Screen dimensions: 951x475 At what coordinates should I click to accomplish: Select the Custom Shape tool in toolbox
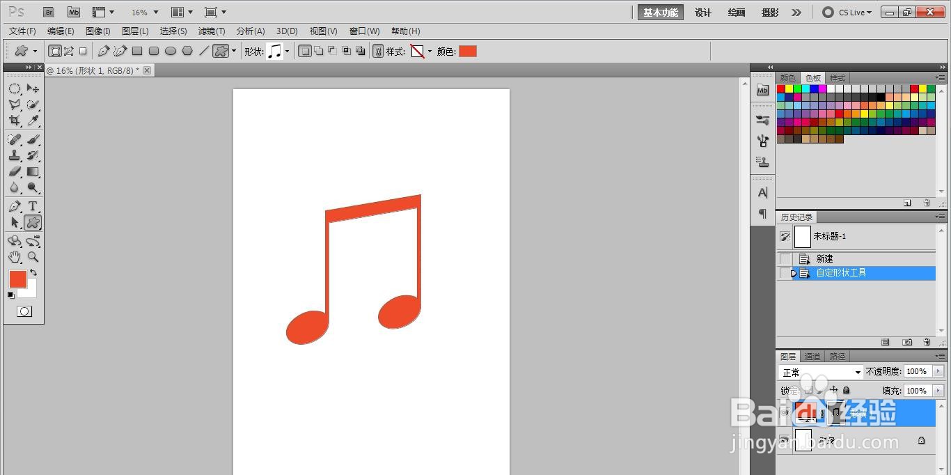[33, 222]
